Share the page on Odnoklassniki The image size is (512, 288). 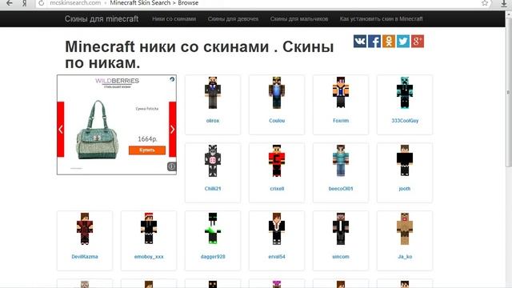(x=389, y=41)
